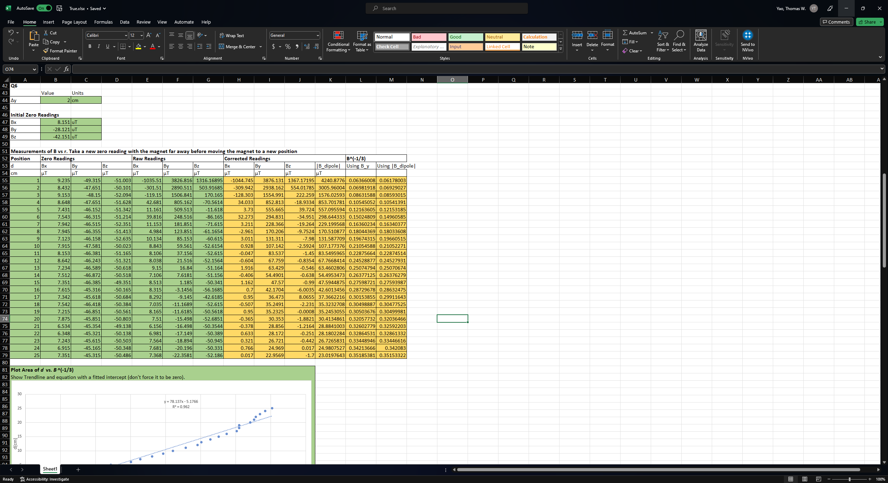Toggle Wrap Text on
The height and width of the screenshot is (483, 888).
tap(231, 35)
